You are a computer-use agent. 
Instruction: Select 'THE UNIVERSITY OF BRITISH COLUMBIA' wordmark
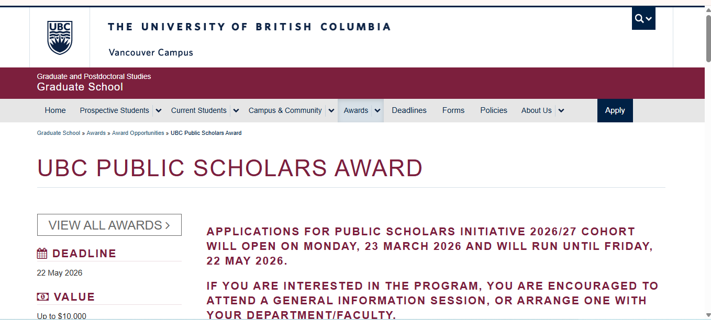point(249,27)
